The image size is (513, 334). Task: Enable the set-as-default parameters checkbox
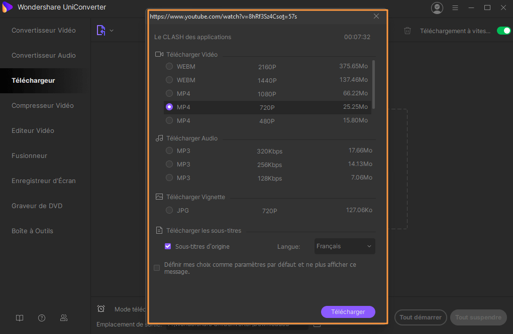(157, 268)
